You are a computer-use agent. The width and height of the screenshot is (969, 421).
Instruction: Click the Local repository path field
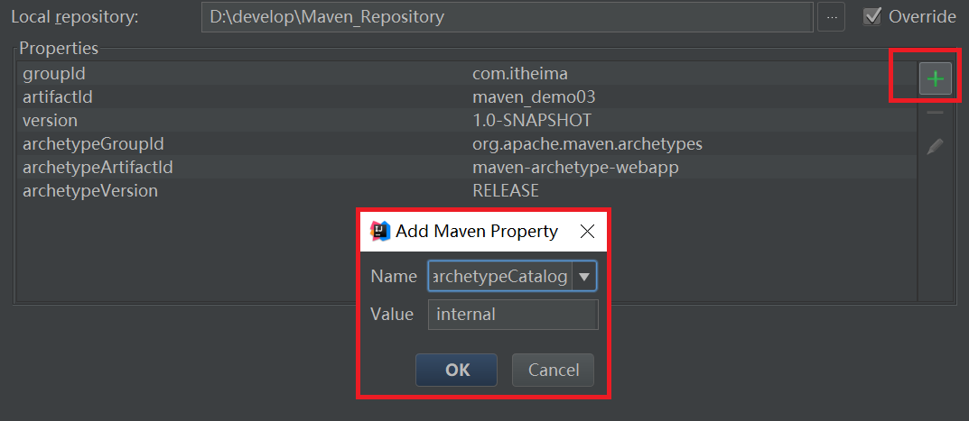click(507, 16)
